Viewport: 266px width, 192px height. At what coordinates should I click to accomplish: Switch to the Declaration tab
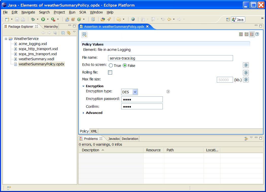pos(130,139)
